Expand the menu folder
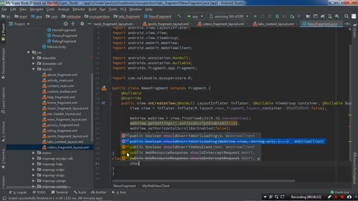 (x=34, y=153)
